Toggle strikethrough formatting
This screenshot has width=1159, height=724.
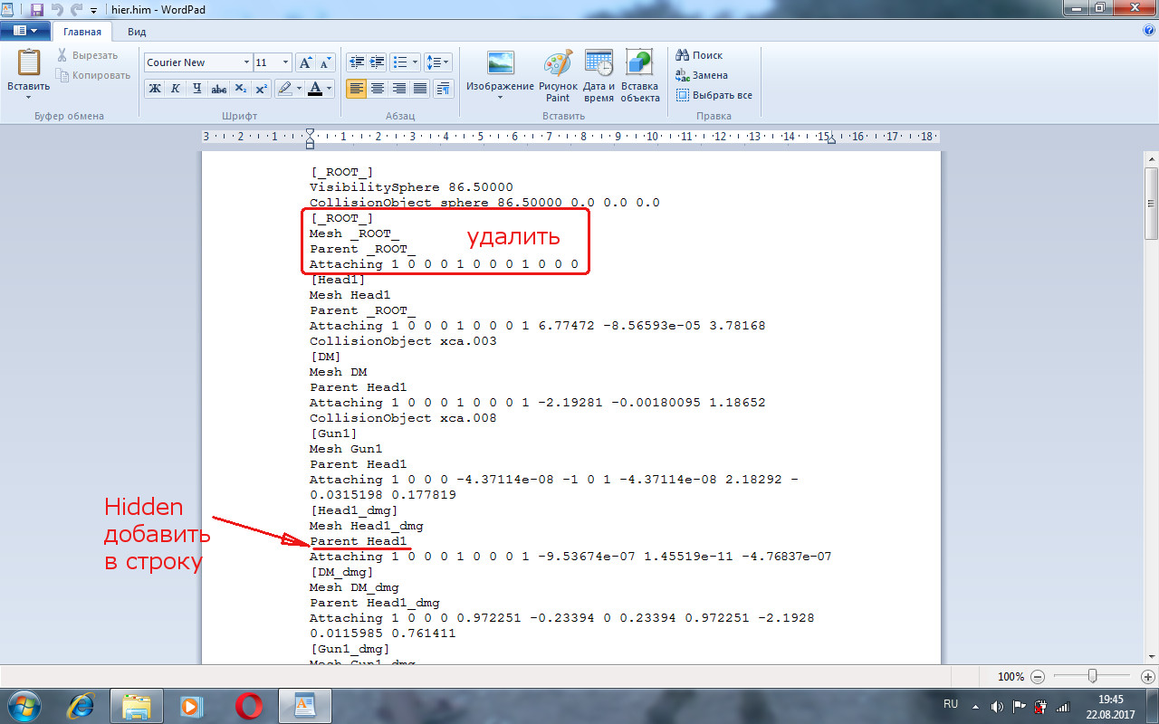[218, 88]
